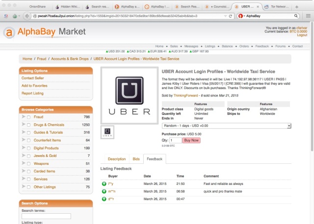Click the large Uber listing image
Image resolution: width=314 pixels, height=224 pixels.
[x=130, y=95]
